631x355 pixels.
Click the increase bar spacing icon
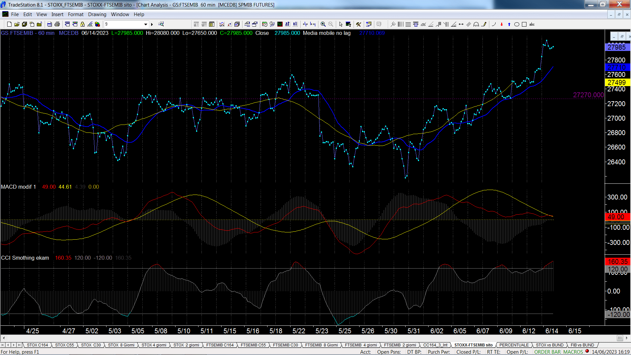313,24
